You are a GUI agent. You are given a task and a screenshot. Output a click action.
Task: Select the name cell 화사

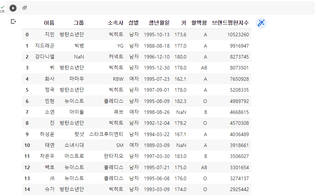(50, 79)
